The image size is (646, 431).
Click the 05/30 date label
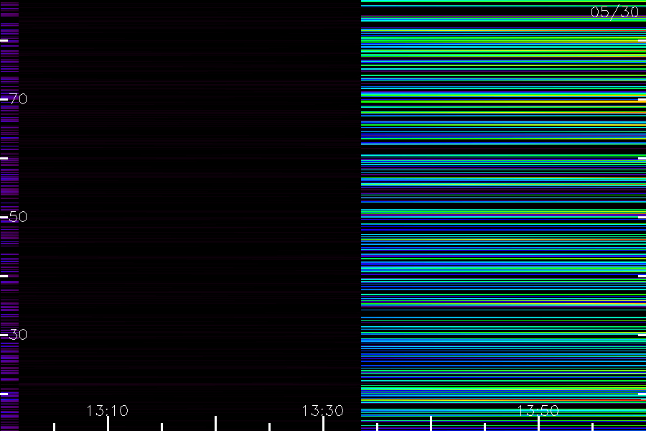pyautogui.click(x=614, y=12)
